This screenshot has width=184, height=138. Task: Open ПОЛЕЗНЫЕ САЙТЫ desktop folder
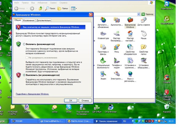(13, 110)
